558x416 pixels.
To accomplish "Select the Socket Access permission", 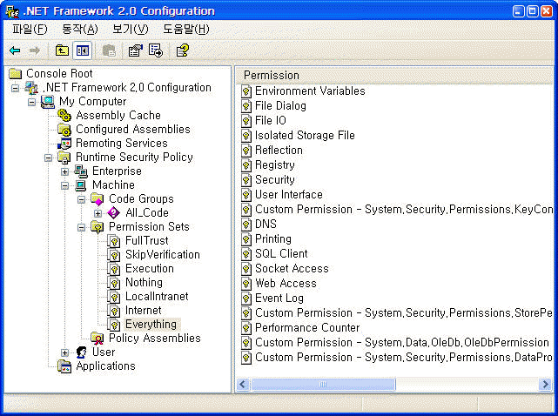I will coord(292,269).
